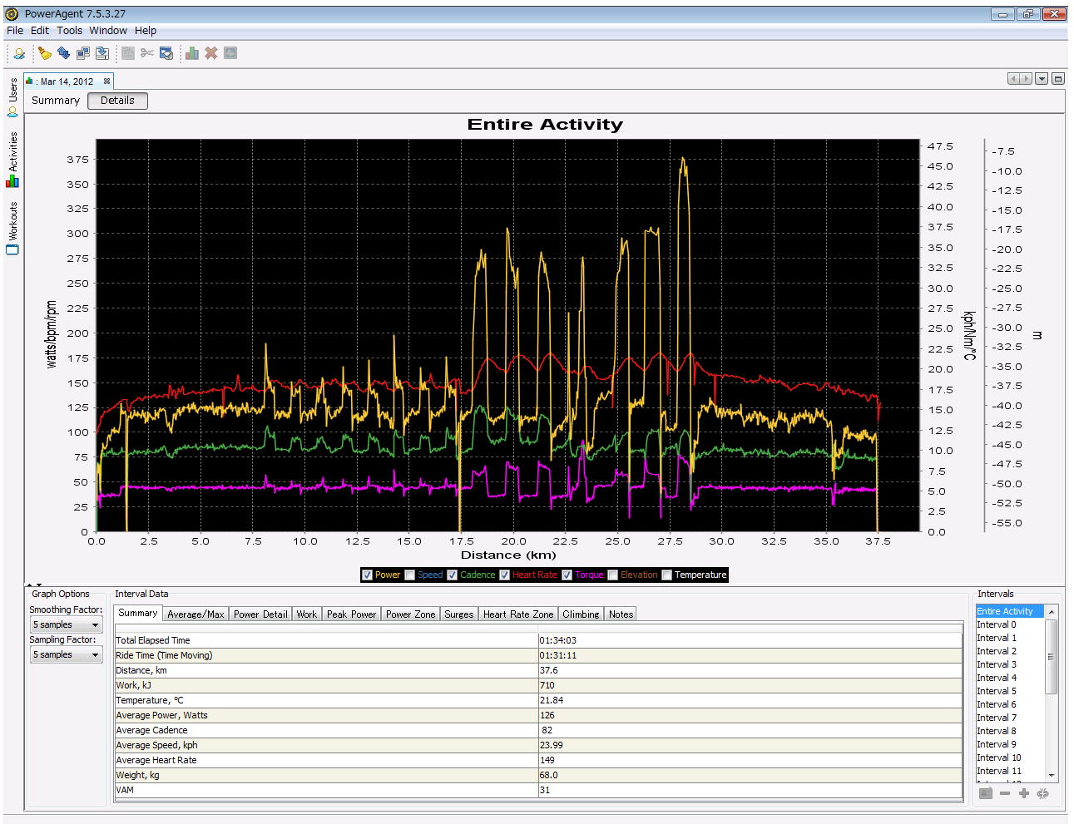The width and height of the screenshot is (1074, 824).
Task: Toggle the Cadence checkbox in chart legend
Action: click(453, 575)
